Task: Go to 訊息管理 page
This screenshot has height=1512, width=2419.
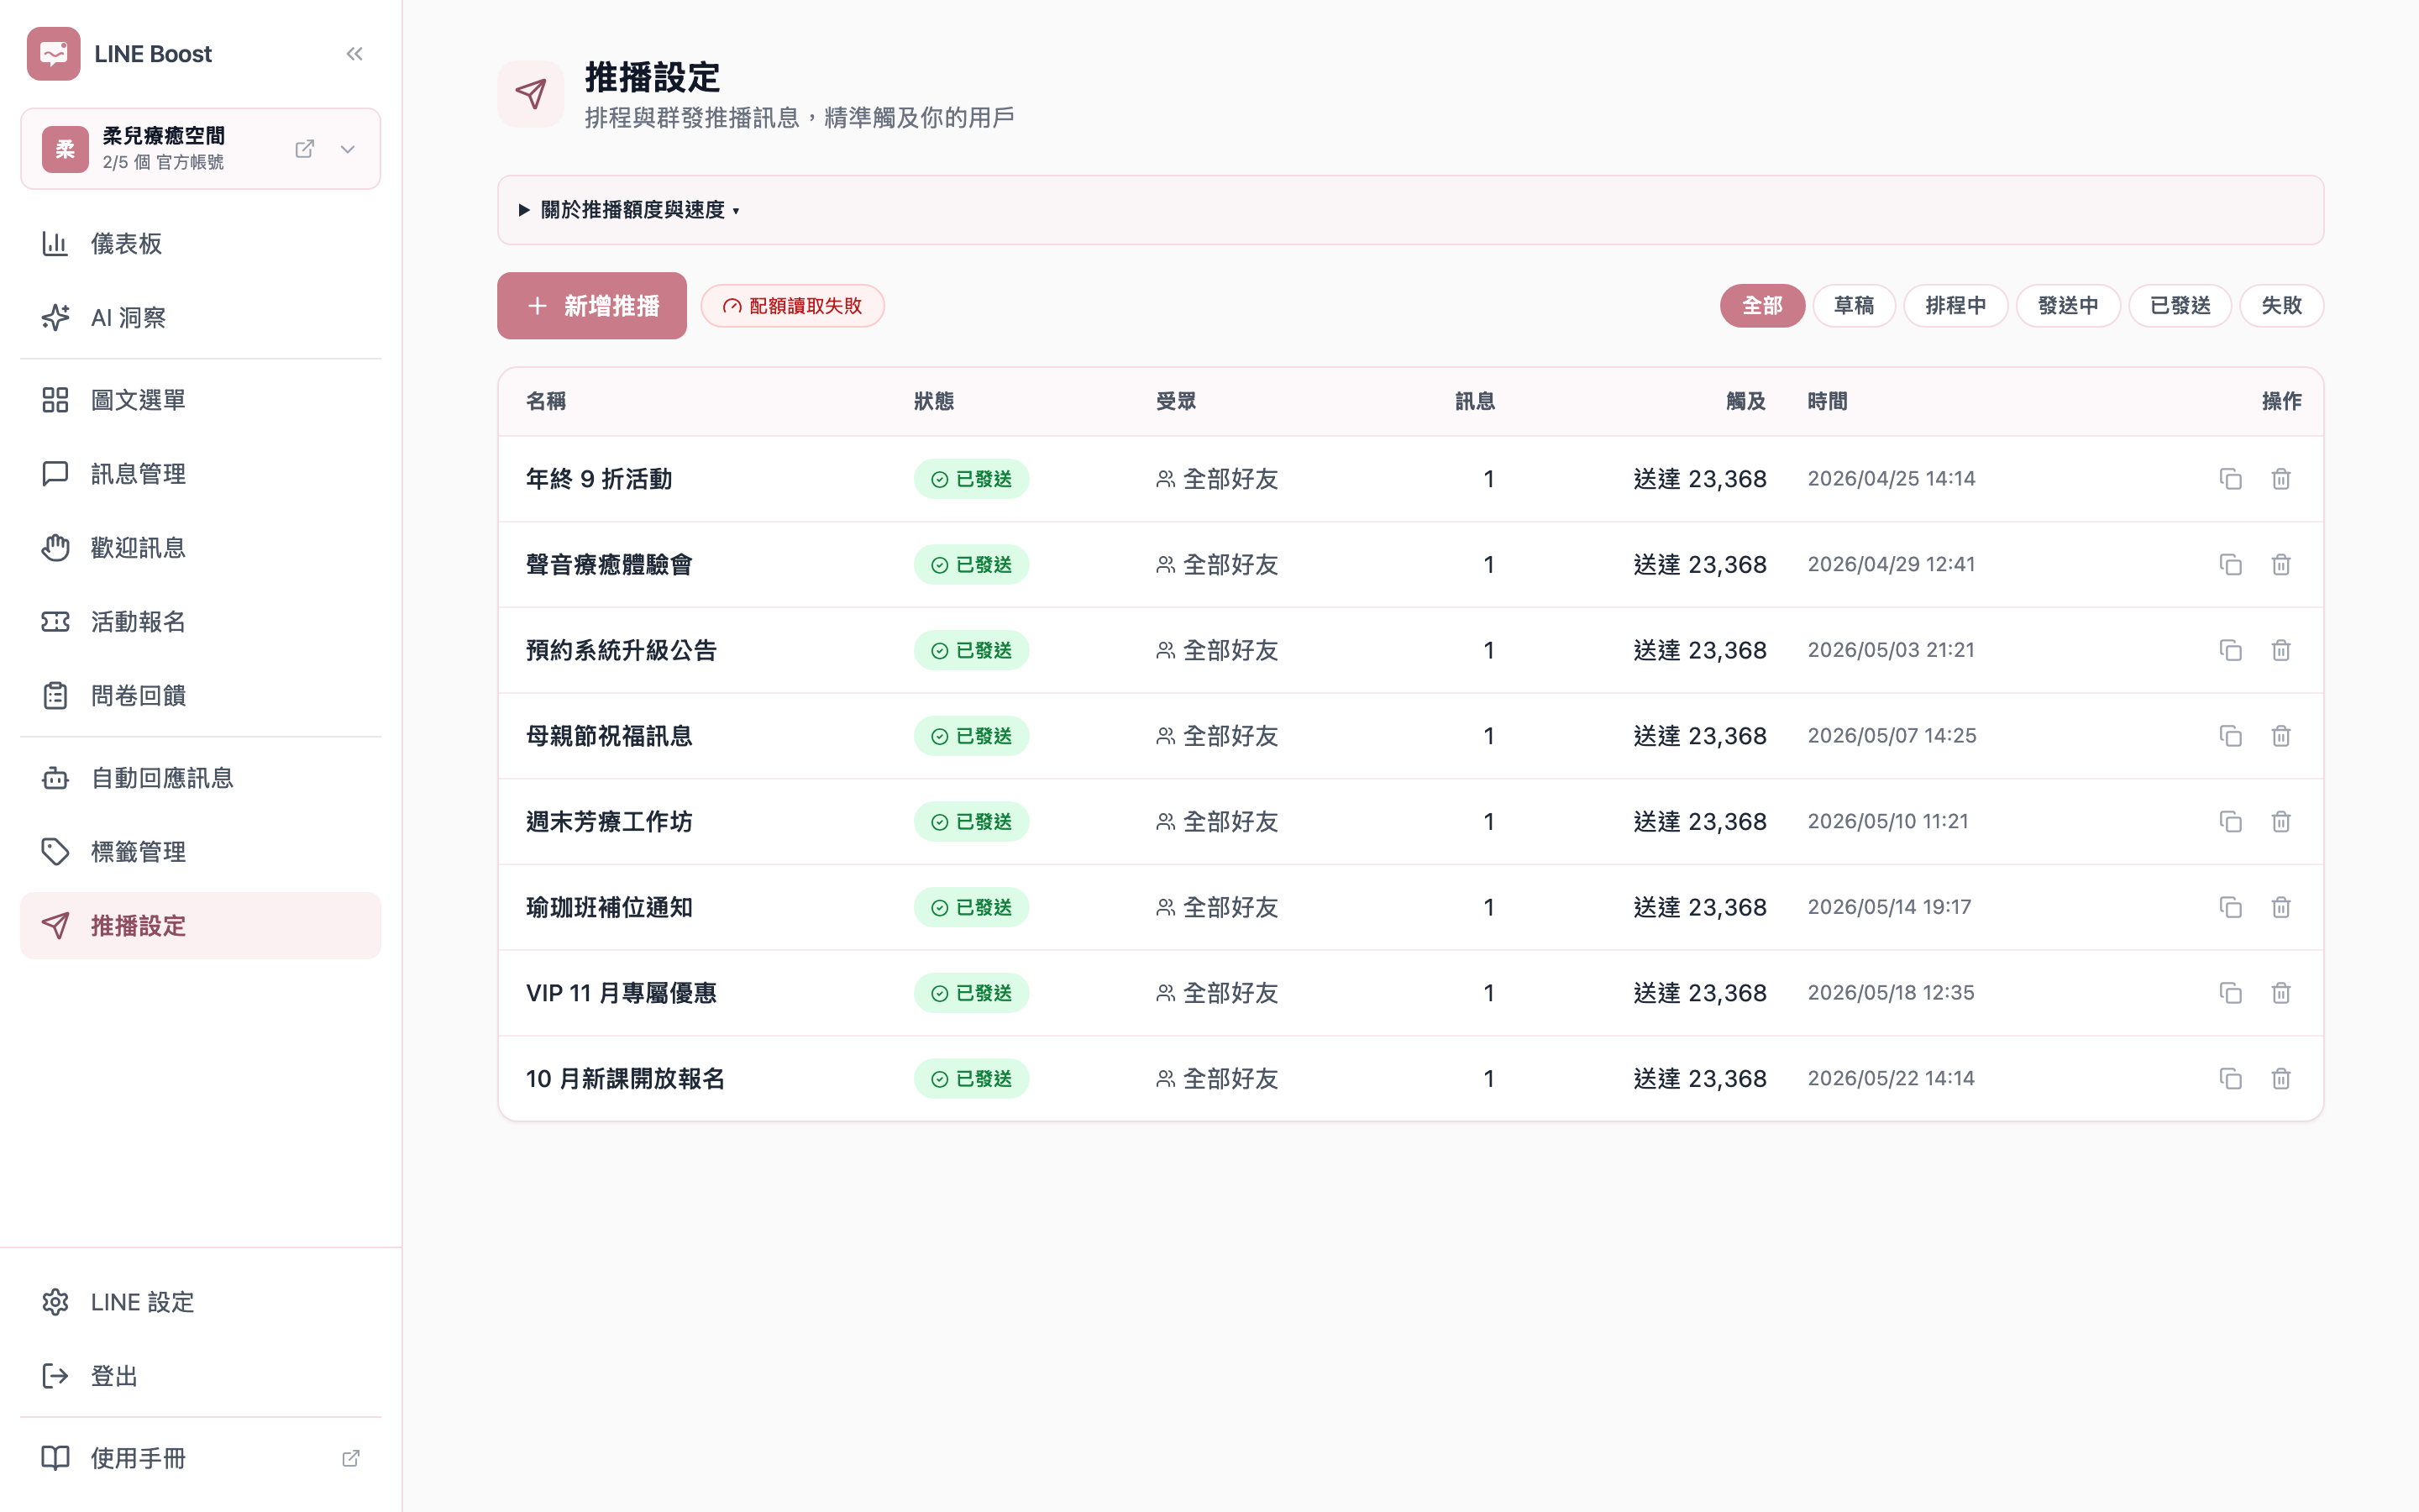Action: tap(201, 474)
